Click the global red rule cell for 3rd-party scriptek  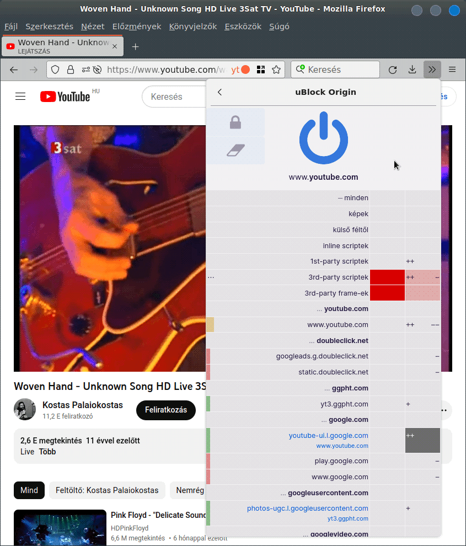point(387,277)
